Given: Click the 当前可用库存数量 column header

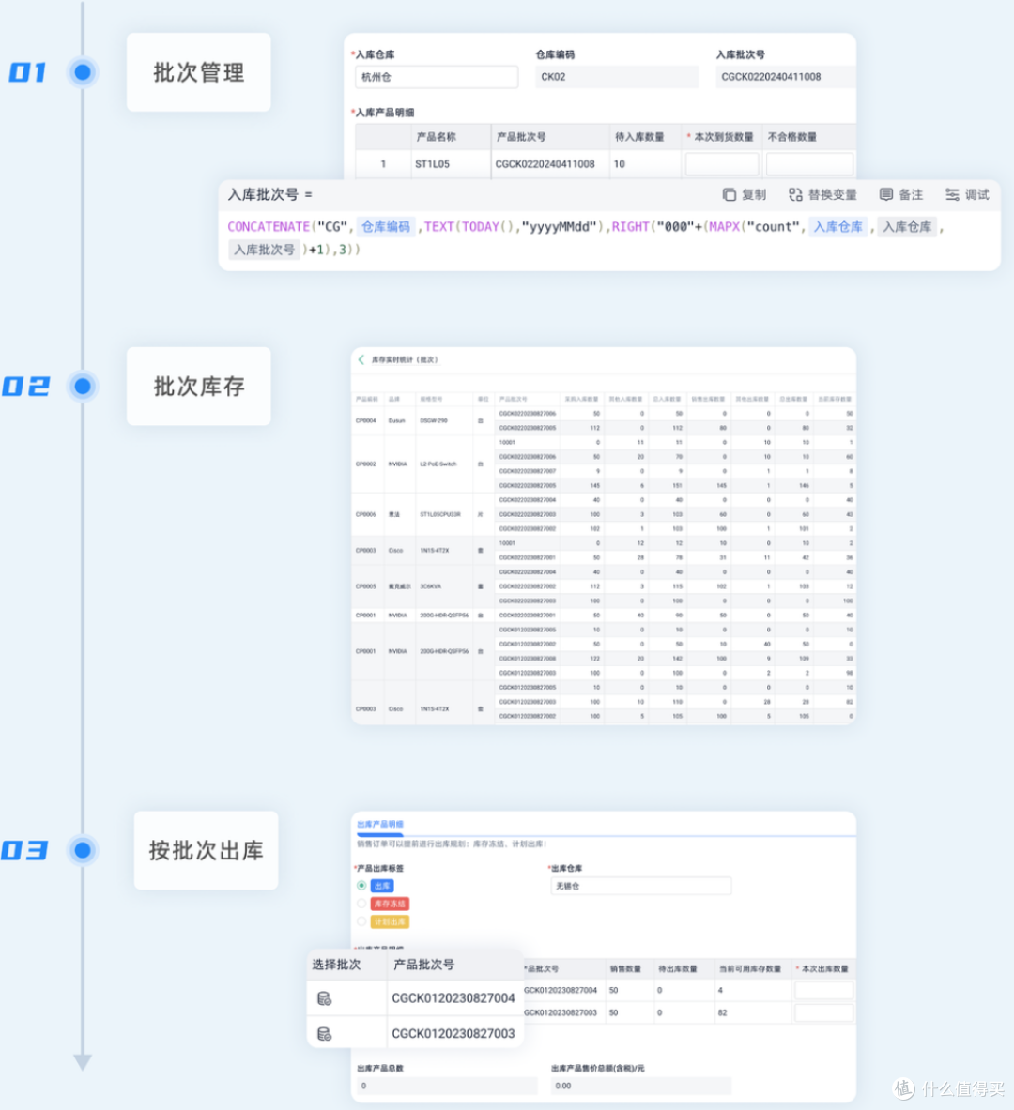Looking at the screenshot, I should (x=749, y=968).
